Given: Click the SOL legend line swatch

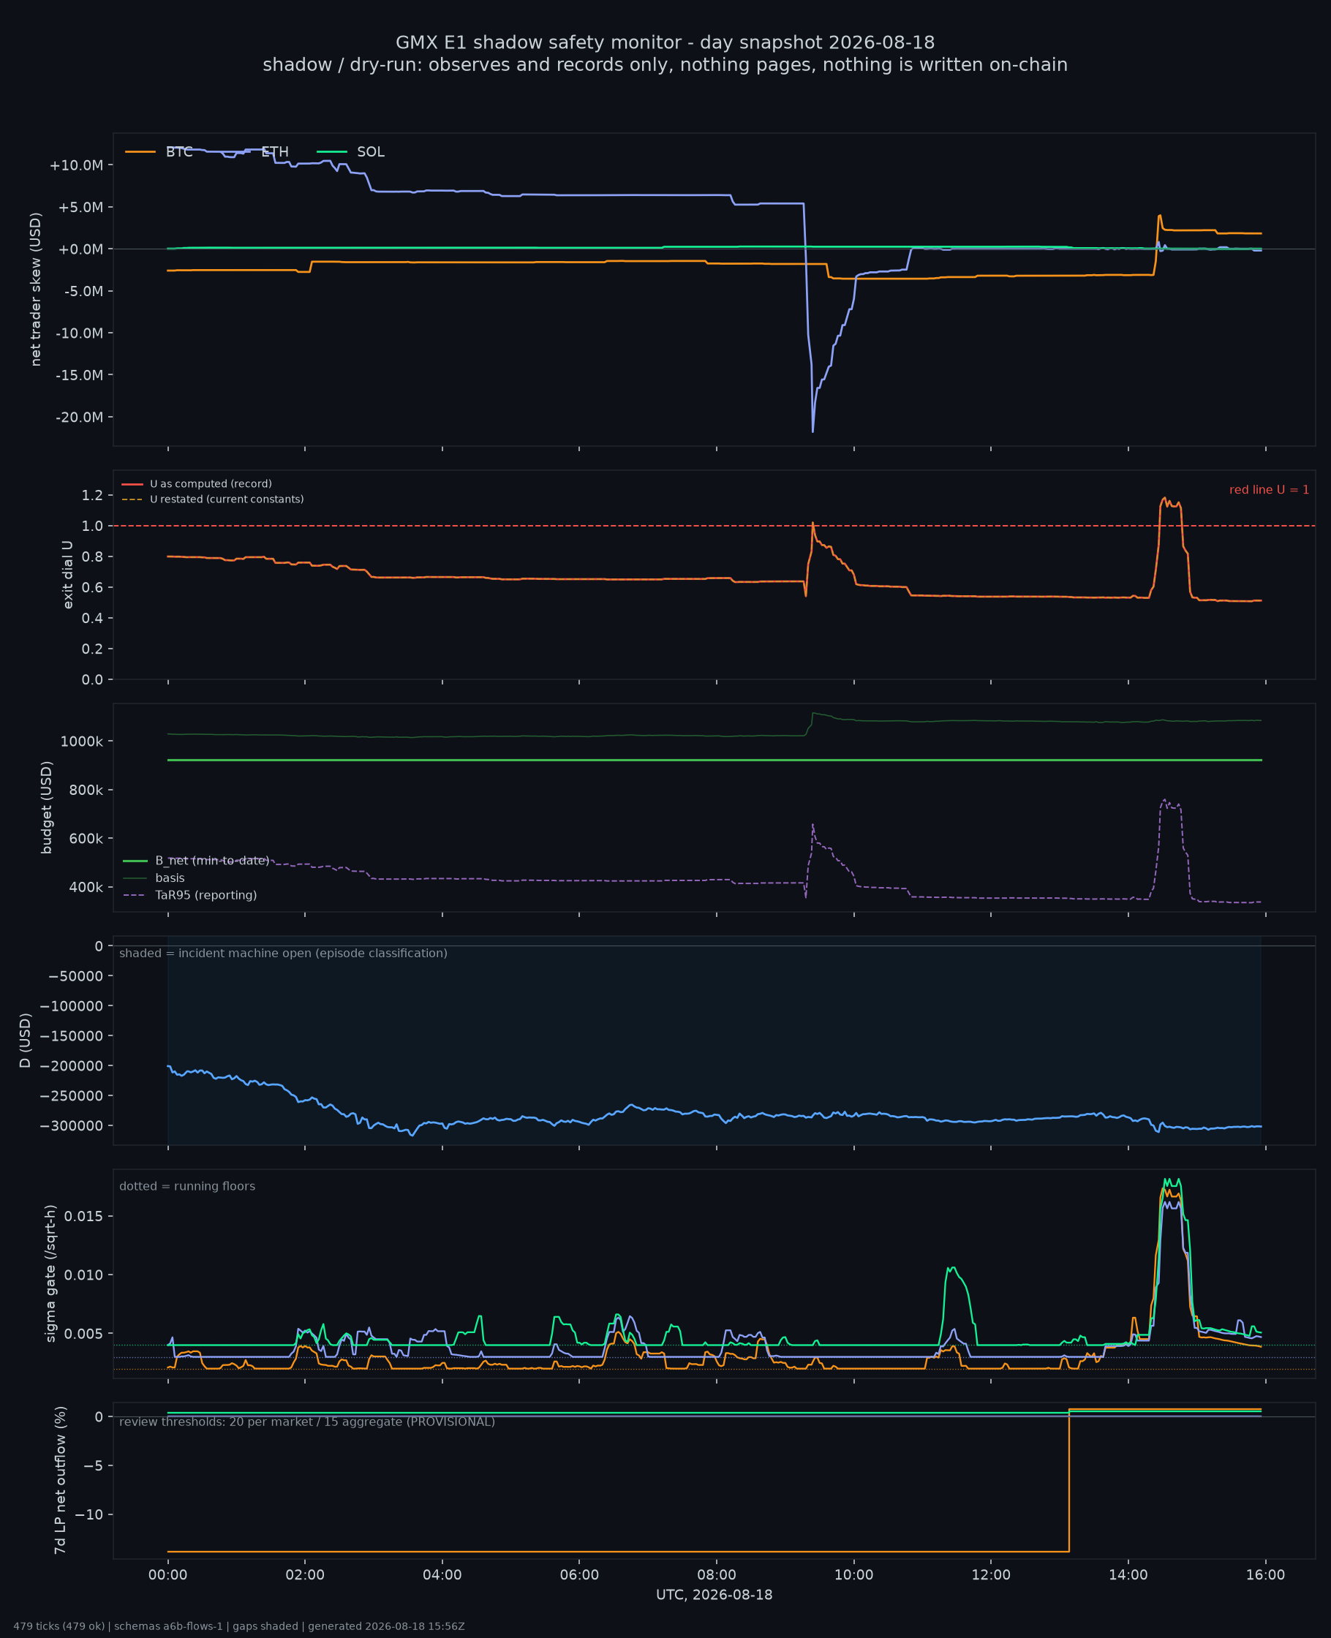Looking at the screenshot, I should (332, 152).
